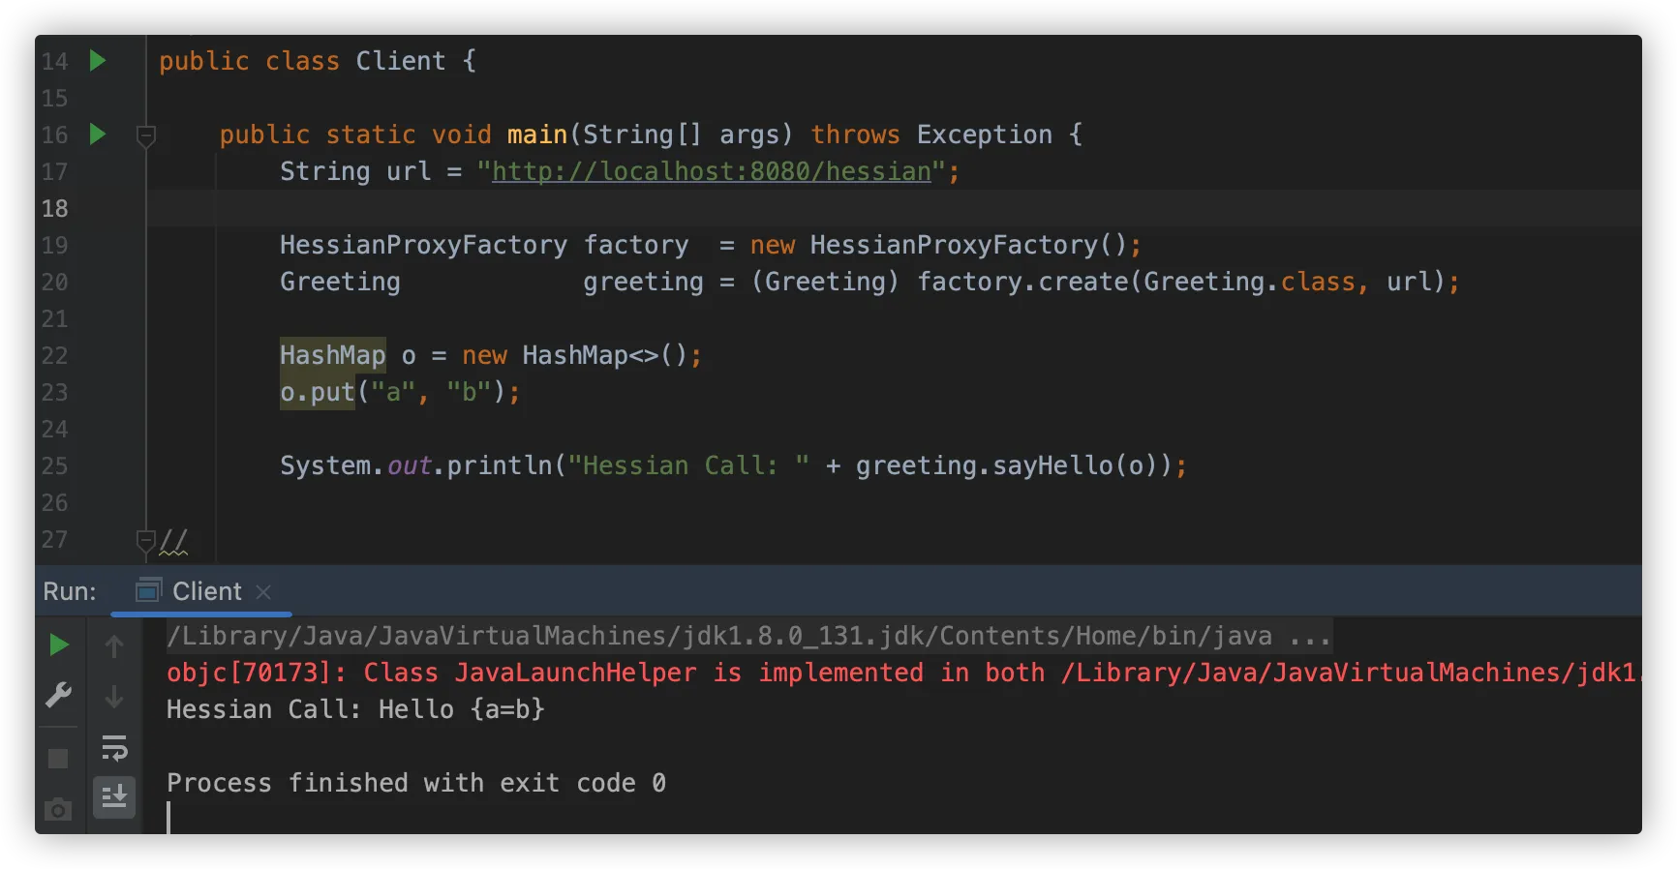The height and width of the screenshot is (869, 1677).
Task: Close the Client run tab
Action: [x=263, y=591]
